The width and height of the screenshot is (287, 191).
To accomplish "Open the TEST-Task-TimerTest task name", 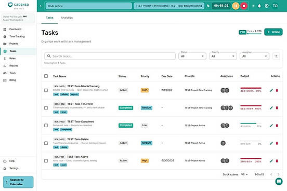I will 80,104.
